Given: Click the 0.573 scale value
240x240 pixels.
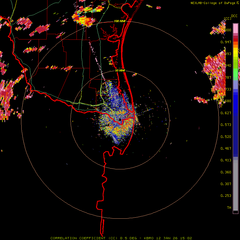Looking at the screenshot, I should tap(226, 125).
